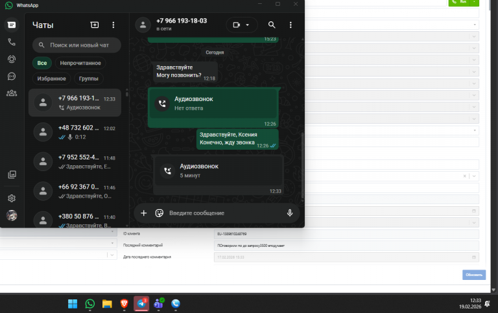The image size is (498, 313).
Task: Open the Channels icon in sidebar
Action: coord(12,76)
